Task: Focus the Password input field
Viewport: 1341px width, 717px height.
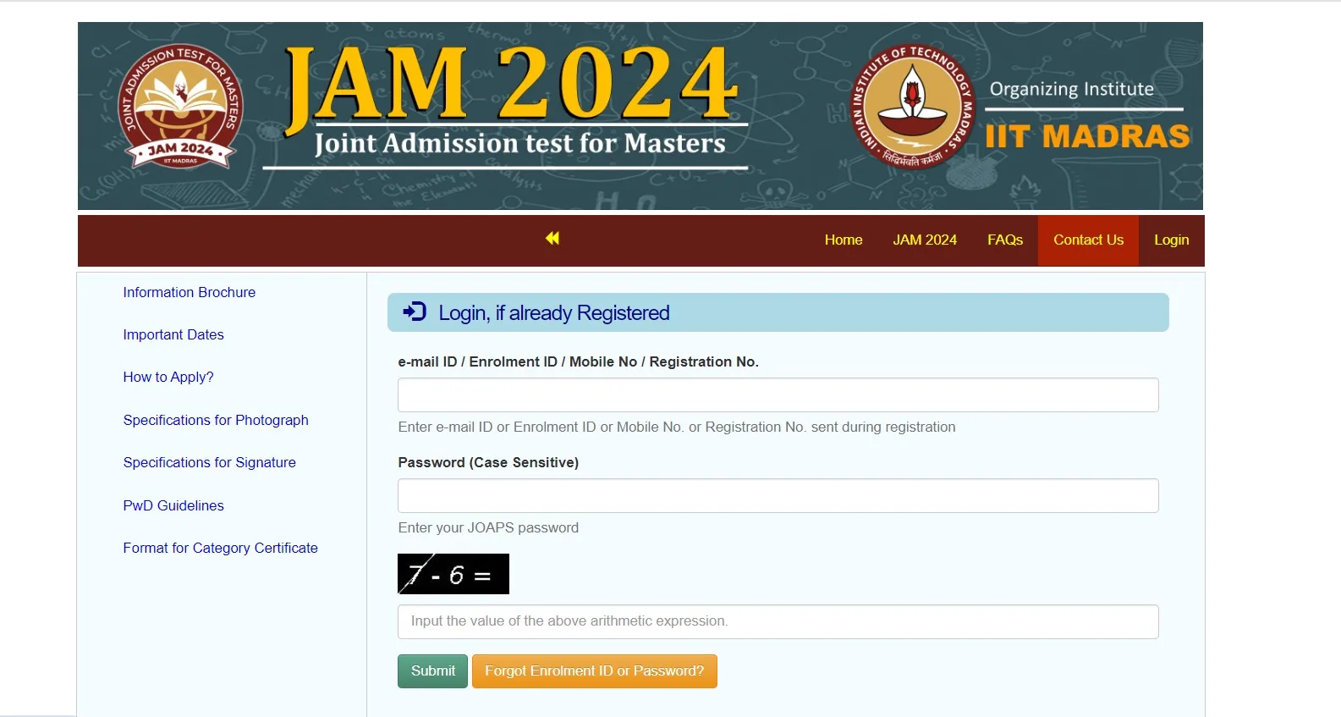Action: point(778,496)
